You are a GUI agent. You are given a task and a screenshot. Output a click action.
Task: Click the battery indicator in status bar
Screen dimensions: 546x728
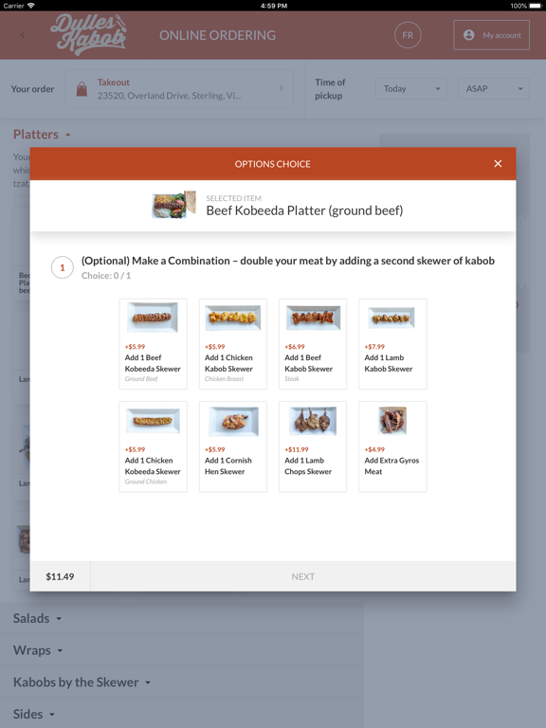point(535,6)
